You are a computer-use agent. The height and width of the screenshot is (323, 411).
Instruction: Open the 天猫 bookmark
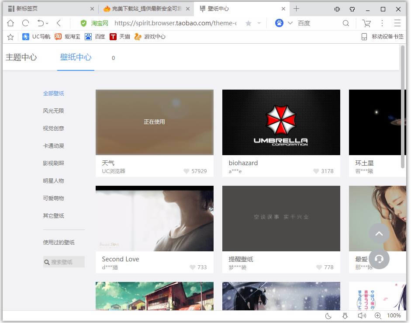pyautogui.click(x=120, y=37)
